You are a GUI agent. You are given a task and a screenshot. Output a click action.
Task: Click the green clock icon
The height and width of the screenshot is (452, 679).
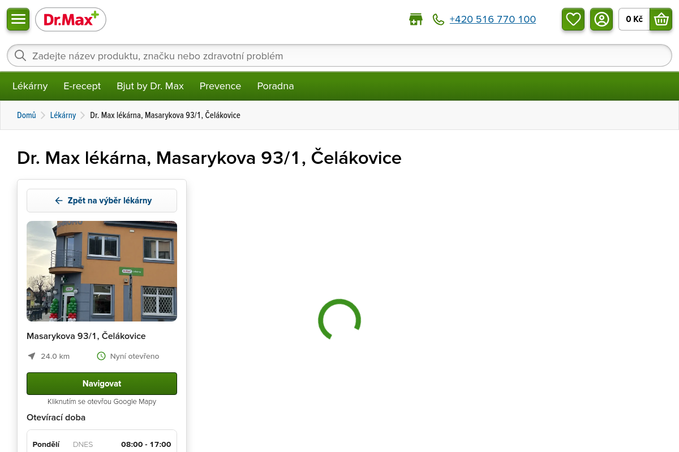coord(101,356)
